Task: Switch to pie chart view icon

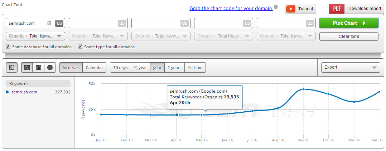Action: 50,67
